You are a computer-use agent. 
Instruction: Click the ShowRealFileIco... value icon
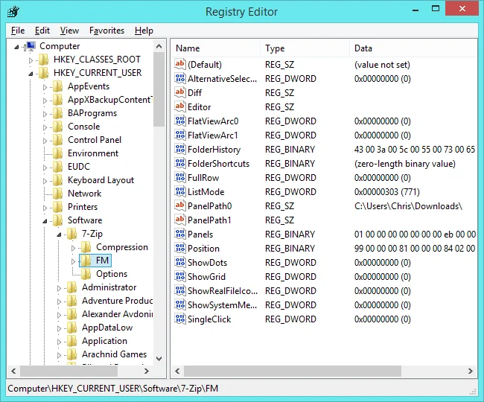pyautogui.click(x=180, y=291)
